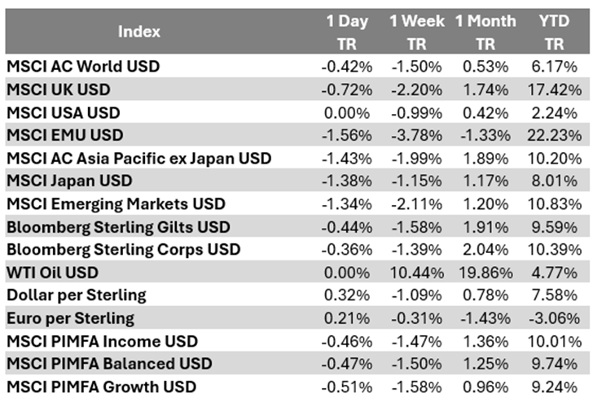Click the MSCI UK USD row label
593x402 pixels.
[x=58, y=89]
